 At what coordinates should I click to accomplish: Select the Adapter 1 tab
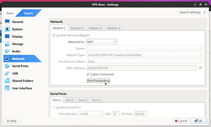tap(59, 28)
